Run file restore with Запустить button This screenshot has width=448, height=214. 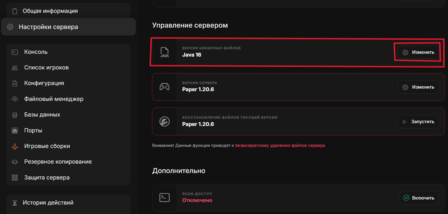coord(418,122)
